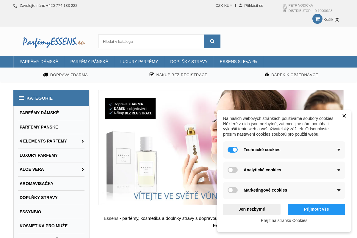Click the truck icon for Doprava zdarma

pos(46,75)
